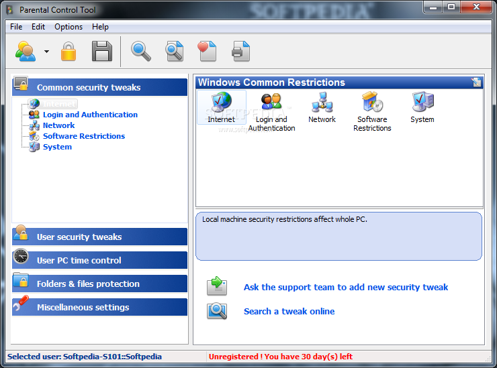Click the search document toolbar icon
497x368 pixels.
click(175, 51)
